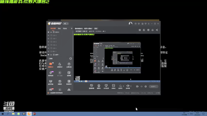This screenshot has height=116, width=207.
Task: Switch to 双击 tab in scene panel
Action: pyautogui.click(x=59, y=28)
